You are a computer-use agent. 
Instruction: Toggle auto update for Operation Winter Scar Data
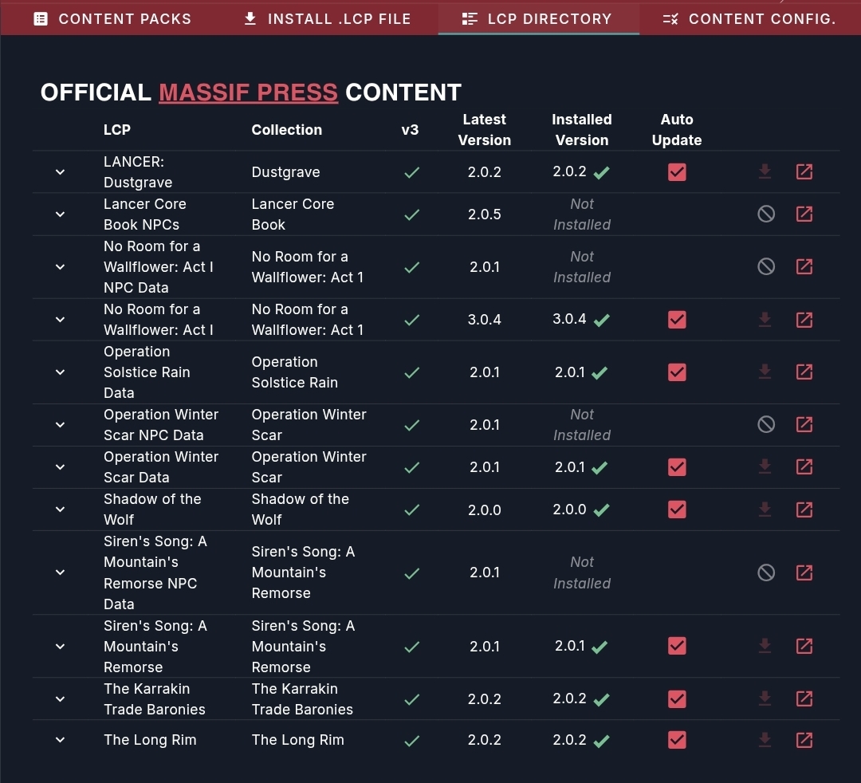tap(677, 466)
